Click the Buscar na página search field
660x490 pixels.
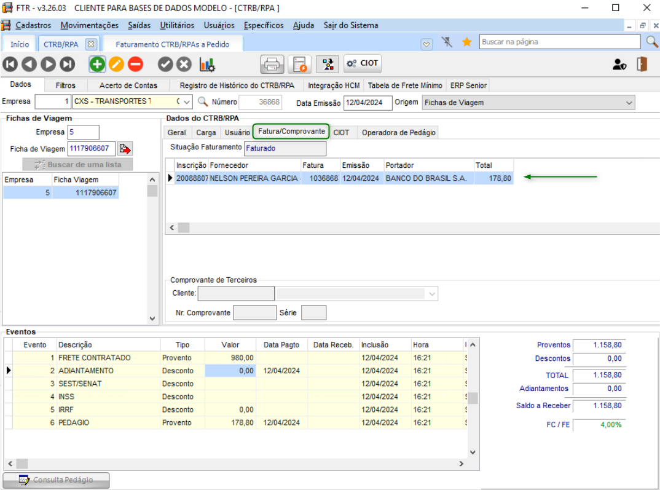pyautogui.click(x=559, y=42)
